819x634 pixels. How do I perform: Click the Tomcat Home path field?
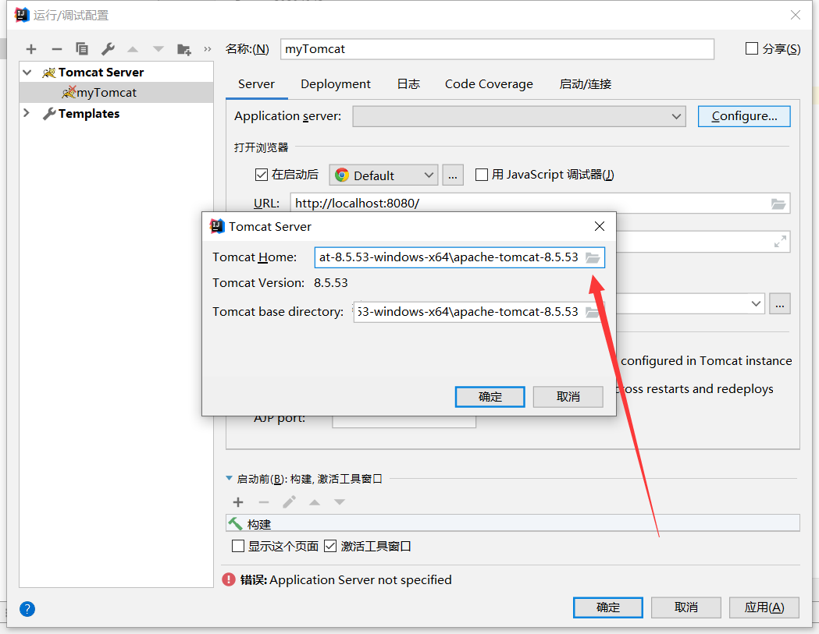(460, 257)
